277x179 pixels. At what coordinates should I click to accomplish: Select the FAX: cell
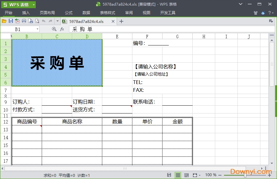coord(147,90)
